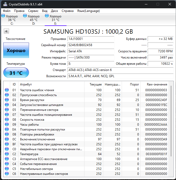Click the health orb of disk C:
The height and width of the screenshot is (180, 176).
click(x=3, y=16)
